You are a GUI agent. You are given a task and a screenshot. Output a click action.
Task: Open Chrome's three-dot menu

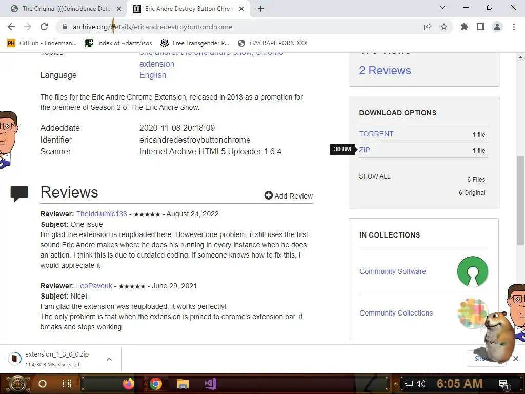pyautogui.click(x=514, y=27)
